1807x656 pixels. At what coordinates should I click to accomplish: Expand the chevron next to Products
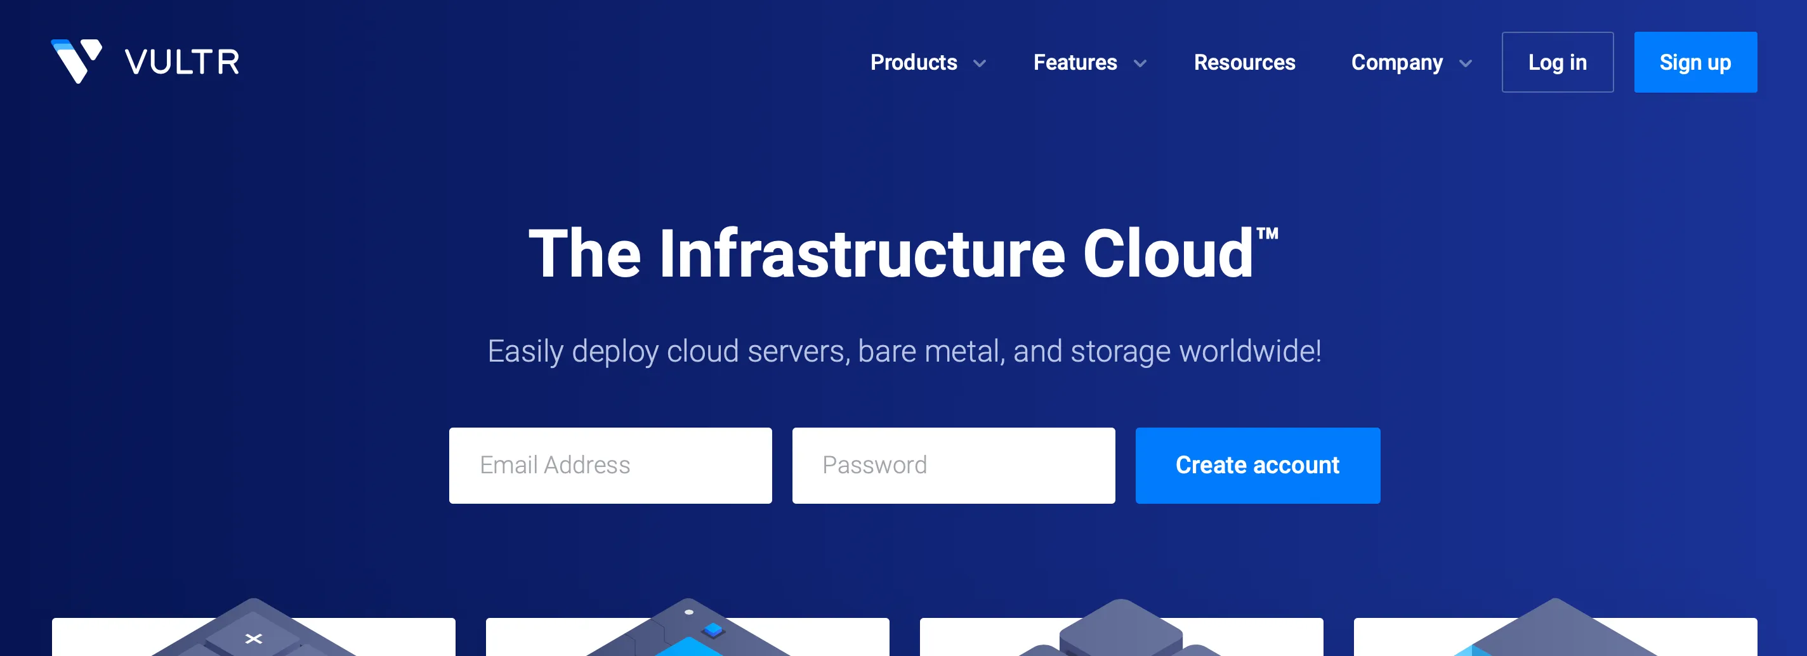coord(979,64)
